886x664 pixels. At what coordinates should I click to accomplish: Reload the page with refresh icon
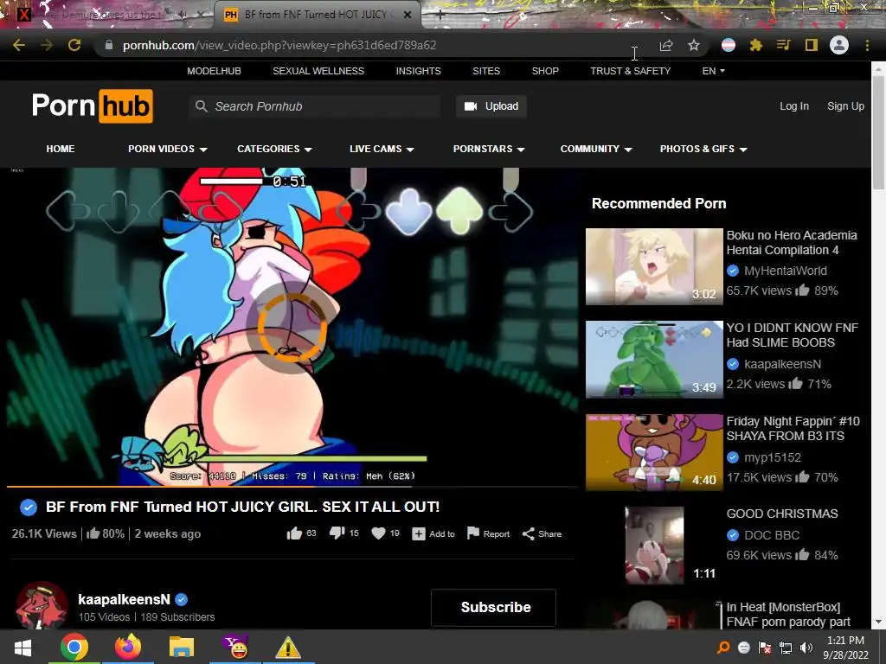click(x=74, y=45)
